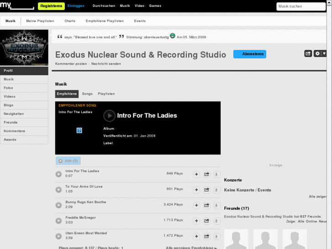Play the featured song Intro For The Ladies
Viewport: 332px width, 249px height.
tap(109, 116)
